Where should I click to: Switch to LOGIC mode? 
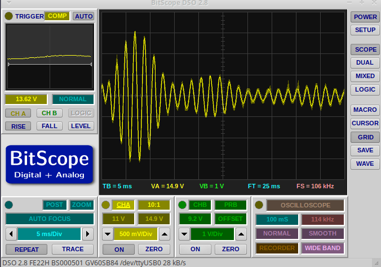coord(365,89)
